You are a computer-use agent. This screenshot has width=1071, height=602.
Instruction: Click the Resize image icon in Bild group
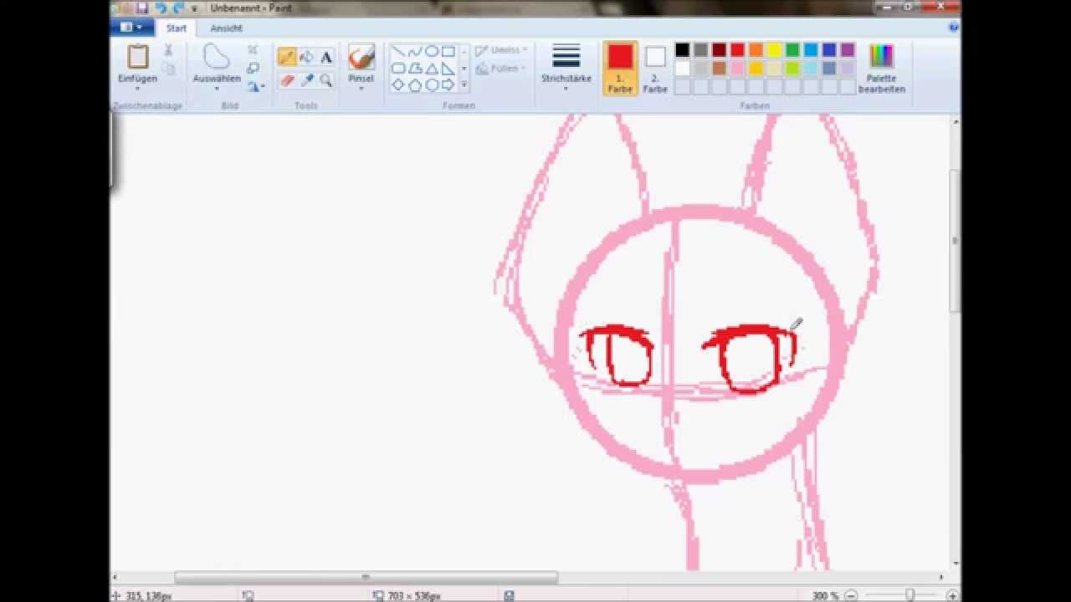[253, 69]
